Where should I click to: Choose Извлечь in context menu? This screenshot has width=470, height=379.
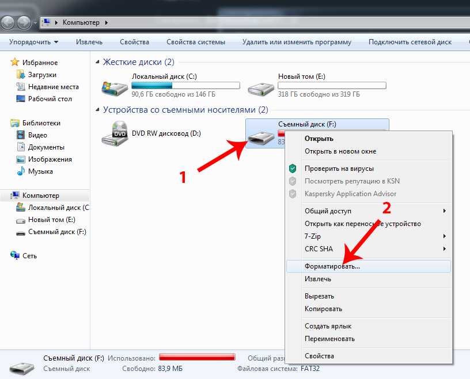tap(369, 279)
